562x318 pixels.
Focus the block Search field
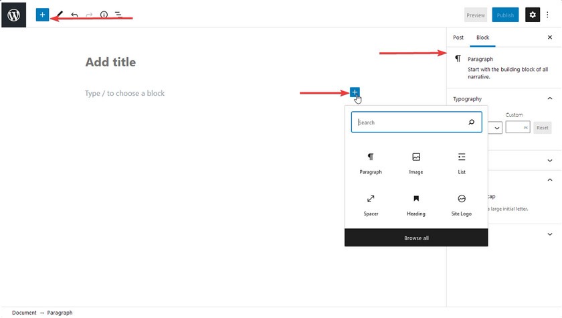pyautogui.click(x=416, y=122)
